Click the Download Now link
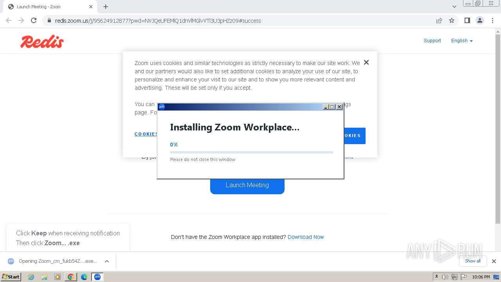Image resolution: width=501 pixels, height=282 pixels. (x=306, y=237)
